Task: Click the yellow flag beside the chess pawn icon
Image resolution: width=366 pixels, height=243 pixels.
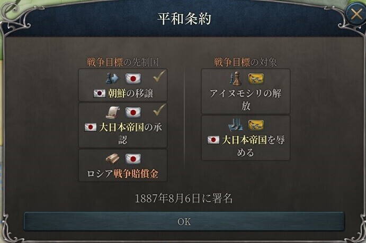Action: [256, 79]
